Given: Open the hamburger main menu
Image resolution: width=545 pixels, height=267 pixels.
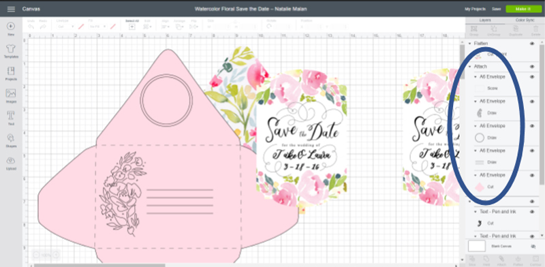Looking at the screenshot, I should coord(11,9).
